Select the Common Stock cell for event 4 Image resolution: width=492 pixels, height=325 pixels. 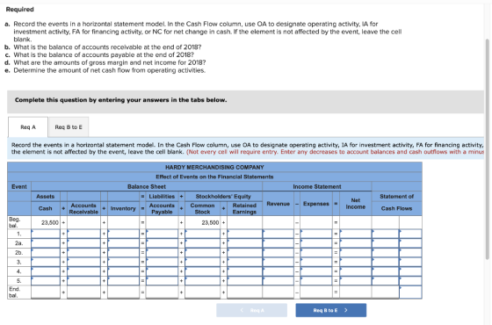202,271
